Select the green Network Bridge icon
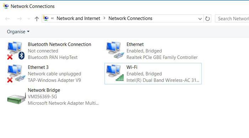Screen dimensions: 249x138 coord(16,98)
